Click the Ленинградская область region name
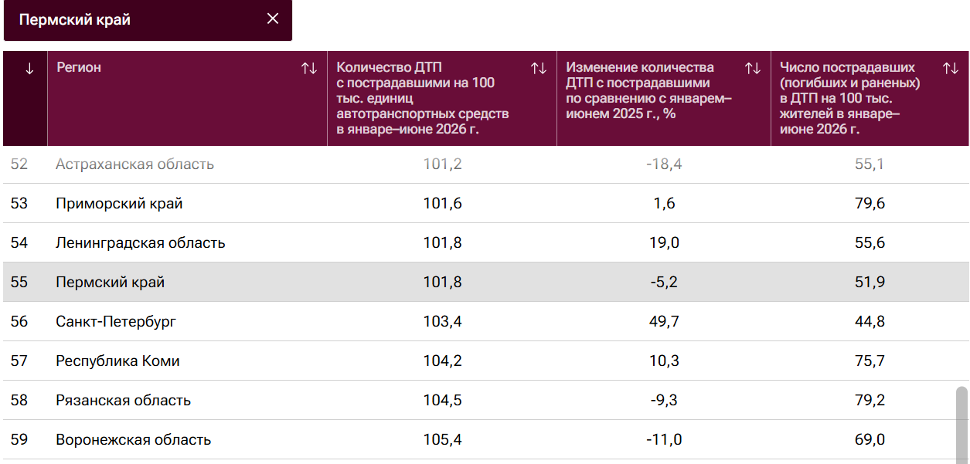This screenshot has height=464, width=970. point(141,242)
